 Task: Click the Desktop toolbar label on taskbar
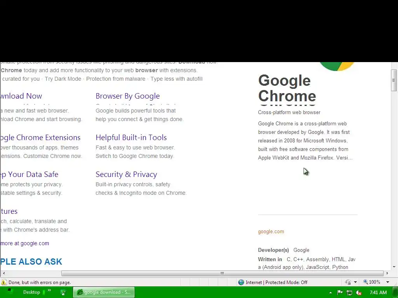pos(31,292)
